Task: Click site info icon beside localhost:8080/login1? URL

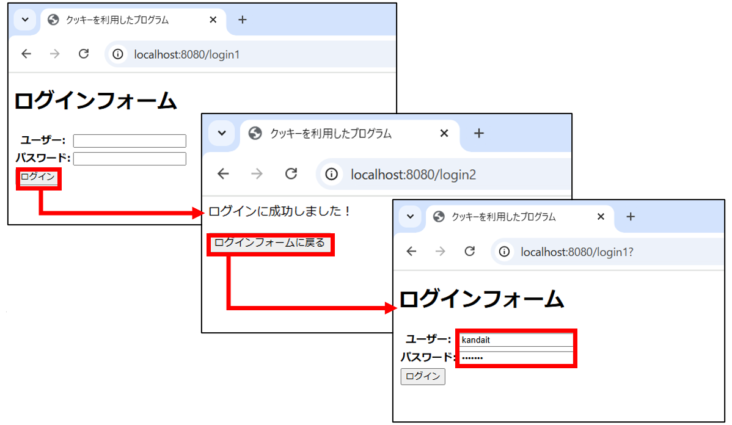Action: coord(504,252)
